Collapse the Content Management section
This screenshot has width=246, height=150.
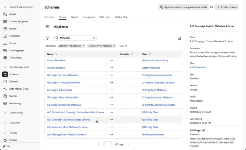[x=5, y=7]
